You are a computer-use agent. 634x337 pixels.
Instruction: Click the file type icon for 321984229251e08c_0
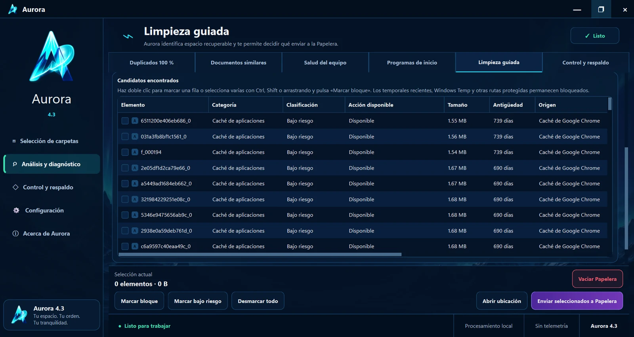click(135, 199)
